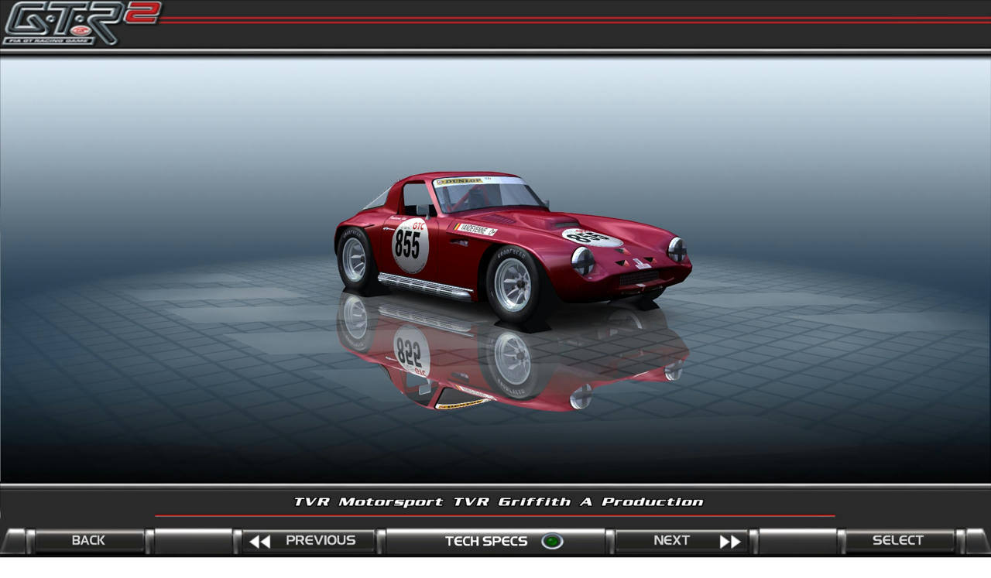Click the 855 number roundel on the door
This screenshot has width=991, height=578.
[409, 245]
